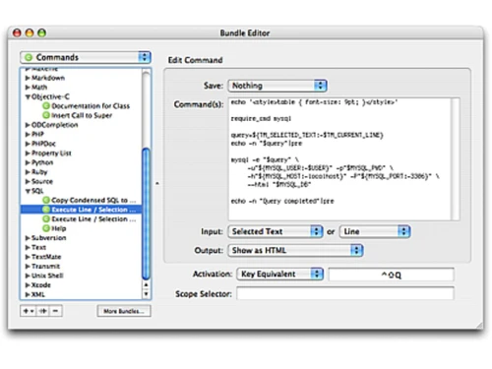This screenshot has width=492, height=369.
Task: Select the unhighlighted Execute Line / Selection item
Action: pyautogui.click(x=90, y=219)
